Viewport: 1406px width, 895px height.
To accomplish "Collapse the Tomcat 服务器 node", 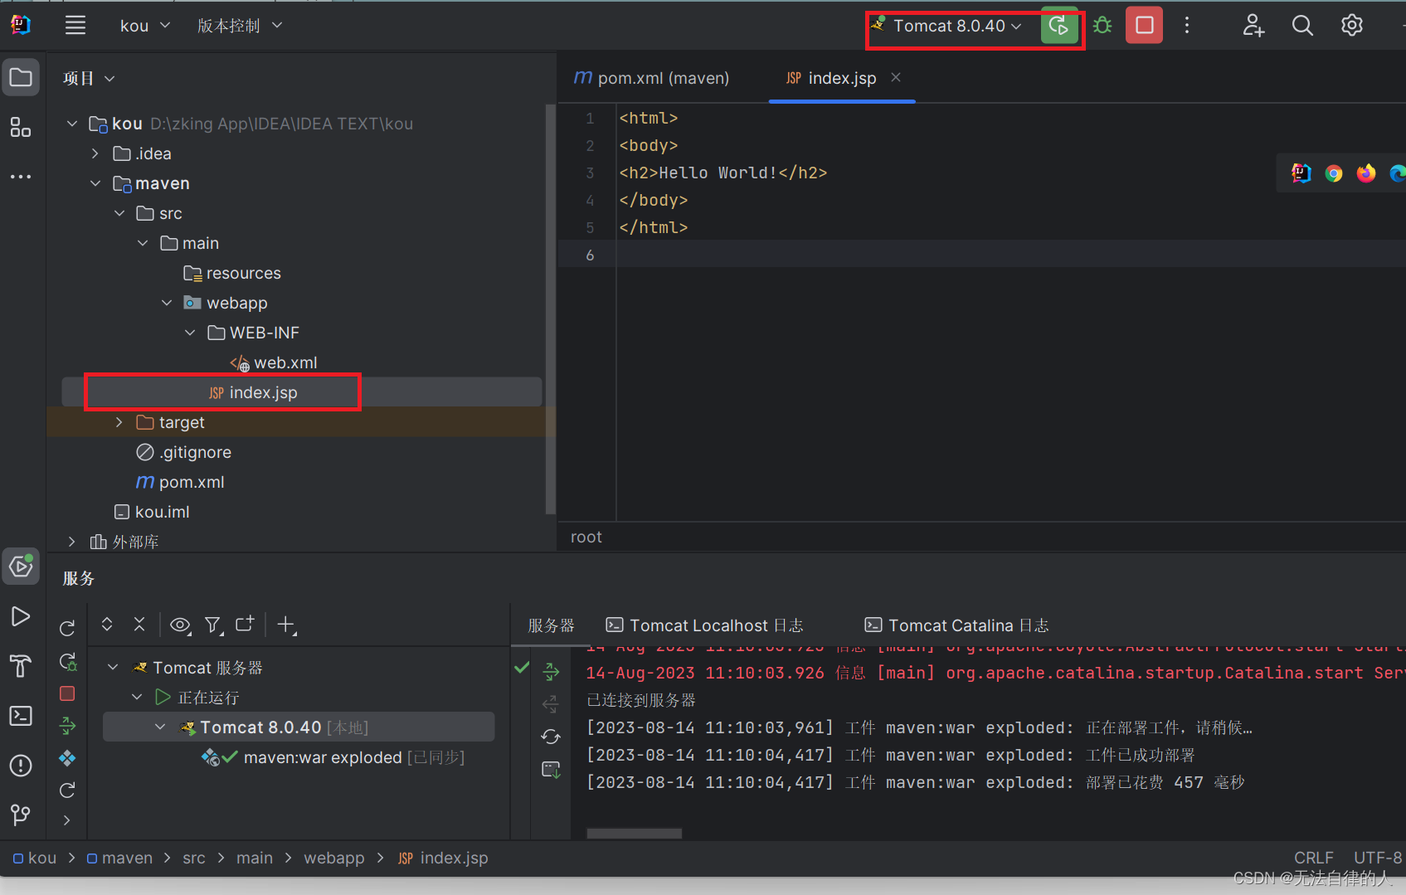I will pyautogui.click(x=113, y=667).
